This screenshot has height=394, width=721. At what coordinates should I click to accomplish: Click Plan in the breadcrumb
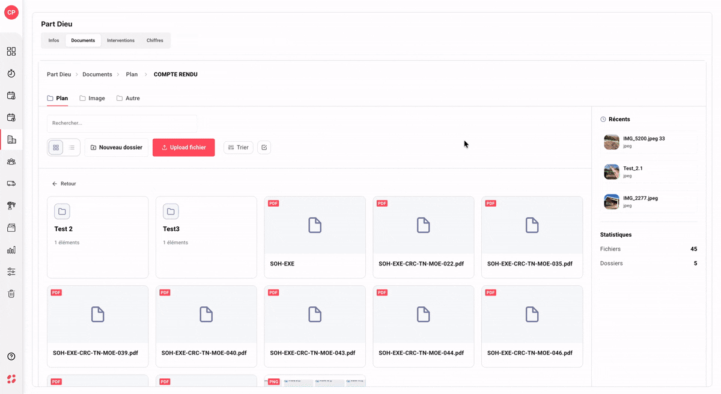pos(132,74)
